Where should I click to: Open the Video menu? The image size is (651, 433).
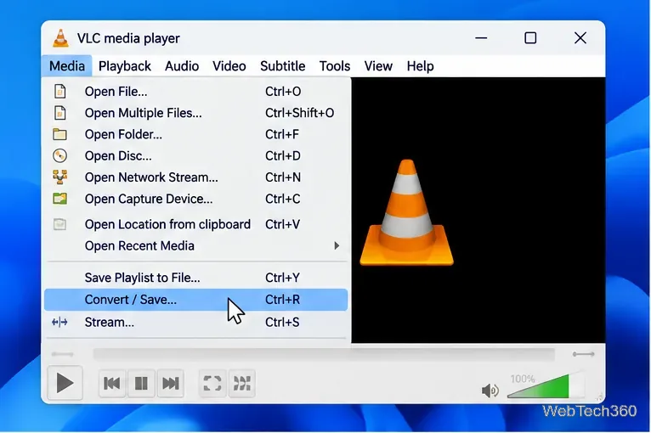coord(229,66)
